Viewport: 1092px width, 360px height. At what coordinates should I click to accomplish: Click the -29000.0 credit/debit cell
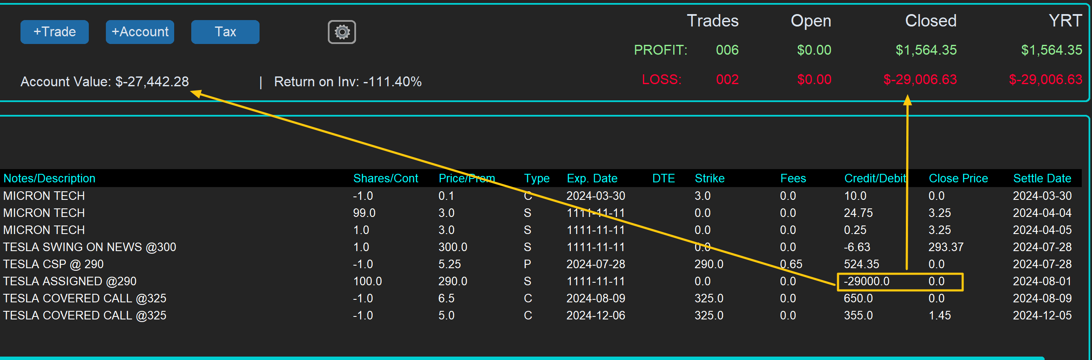pos(867,281)
